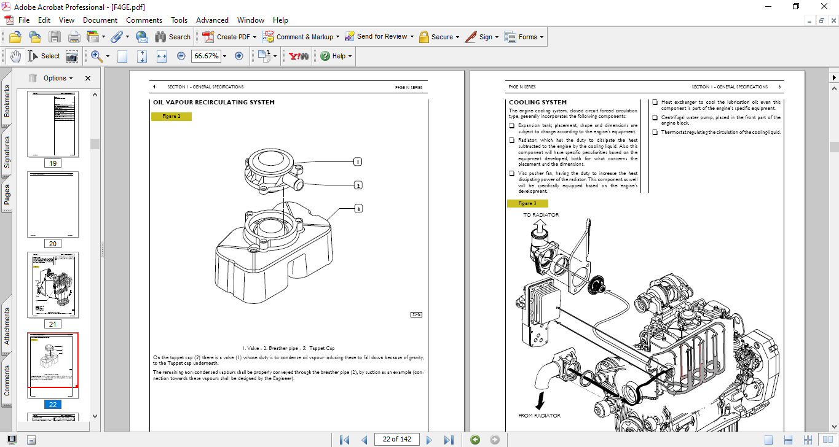Open the Advanced menu
The width and height of the screenshot is (839, 447).
pos(213,20)
